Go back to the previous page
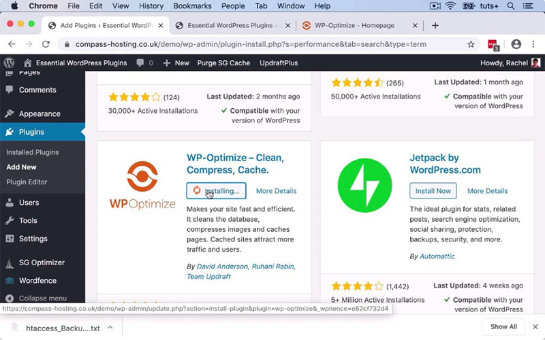The height and width of the screenshot is (340, 545). pyautogui.click(x=12, y=44)
